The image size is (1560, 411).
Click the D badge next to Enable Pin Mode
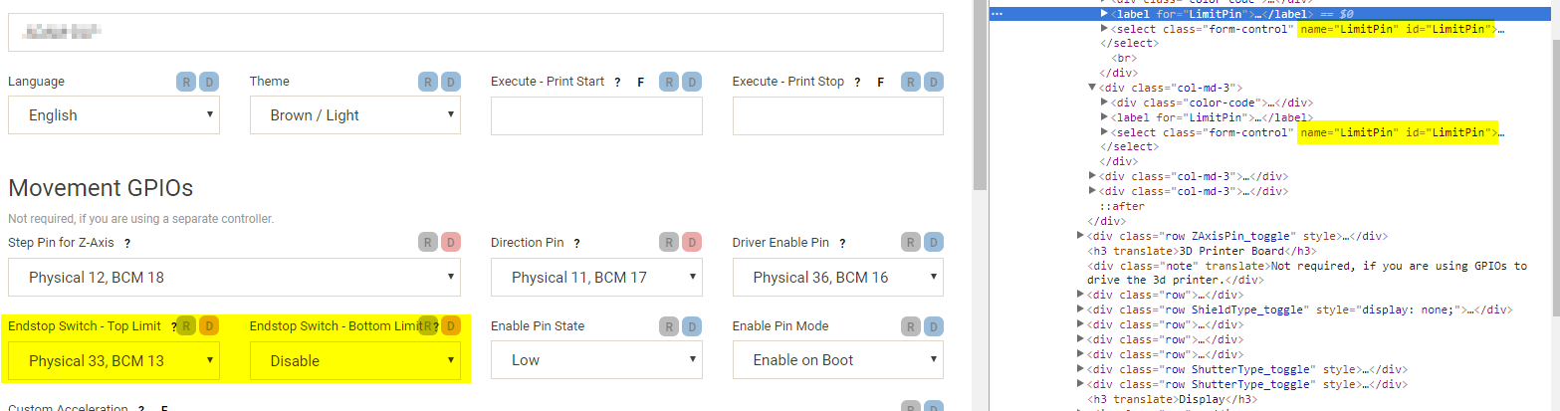pos(933,326)
